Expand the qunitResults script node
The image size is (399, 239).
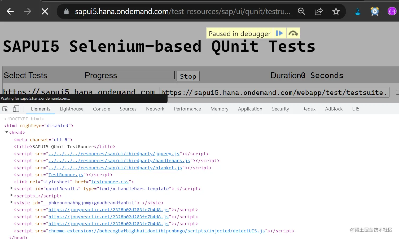(x=11, y=188)
